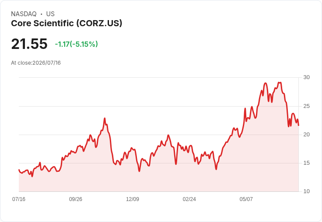Click the At close 2026/07/16 text
322x222 pixels.
[36, 63]
